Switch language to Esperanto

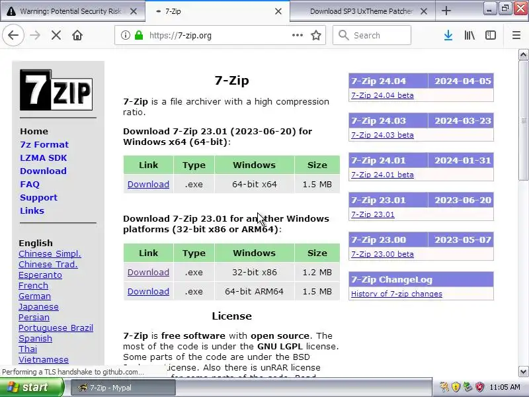(40, 275)
